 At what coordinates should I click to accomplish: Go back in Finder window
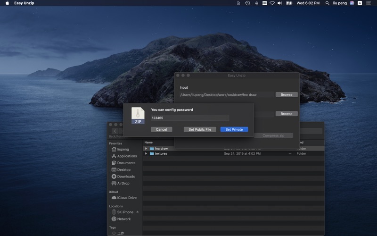(115, 131)
